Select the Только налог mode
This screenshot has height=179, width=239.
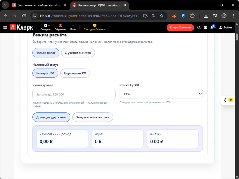46,53
